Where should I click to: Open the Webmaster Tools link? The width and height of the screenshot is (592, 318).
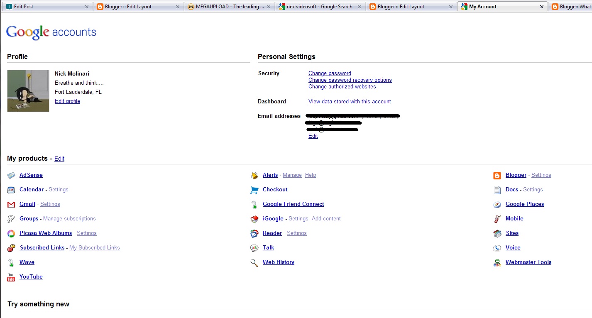528,262
